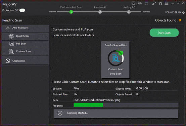Click the Anti-Malware section icon

click(8, 28)
